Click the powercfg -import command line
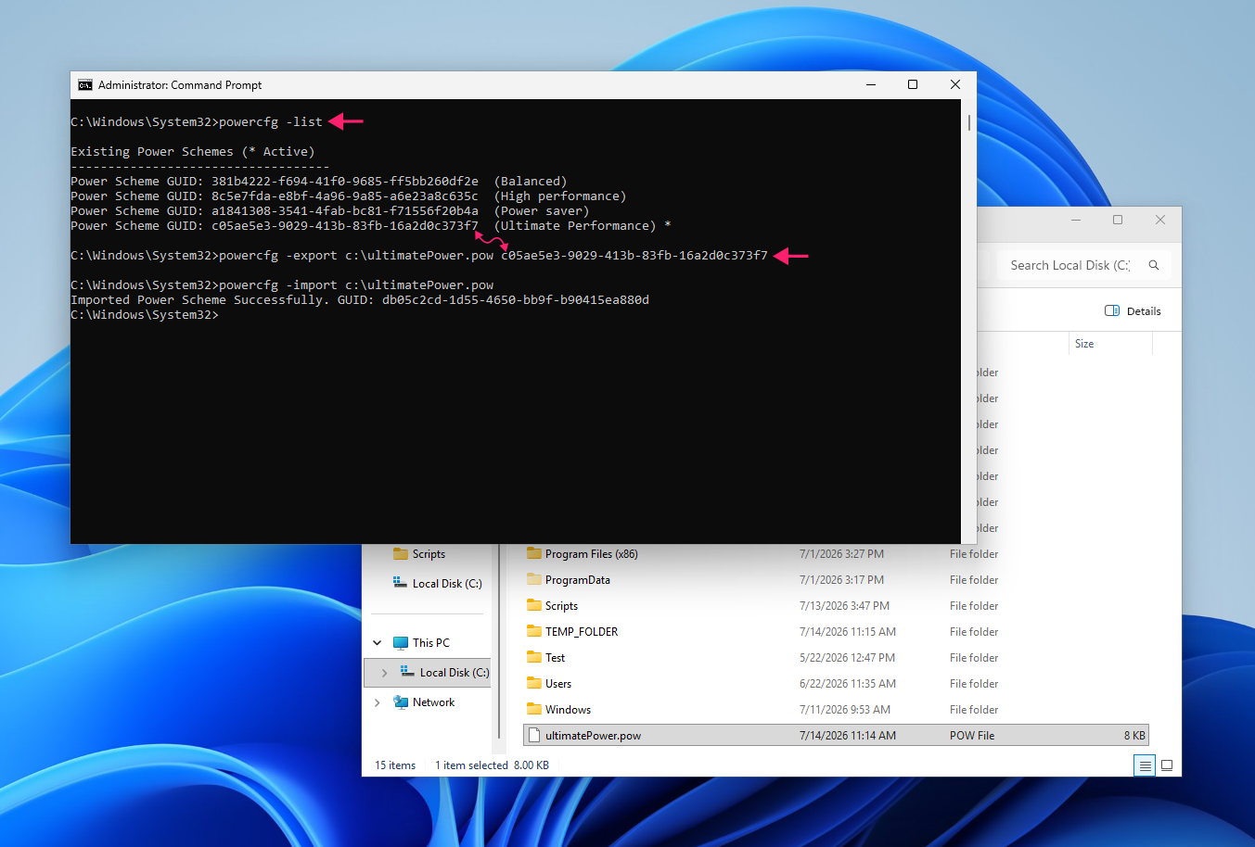The width and height of the screenshot is (1255, 847). 282,285
